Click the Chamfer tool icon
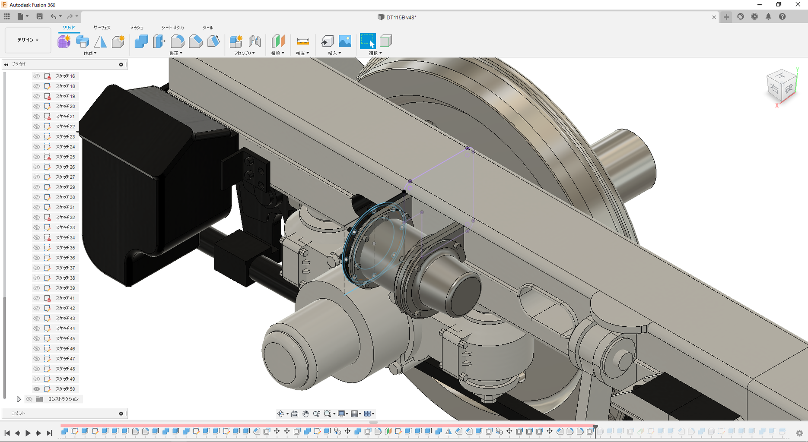 tap(195, 41)
